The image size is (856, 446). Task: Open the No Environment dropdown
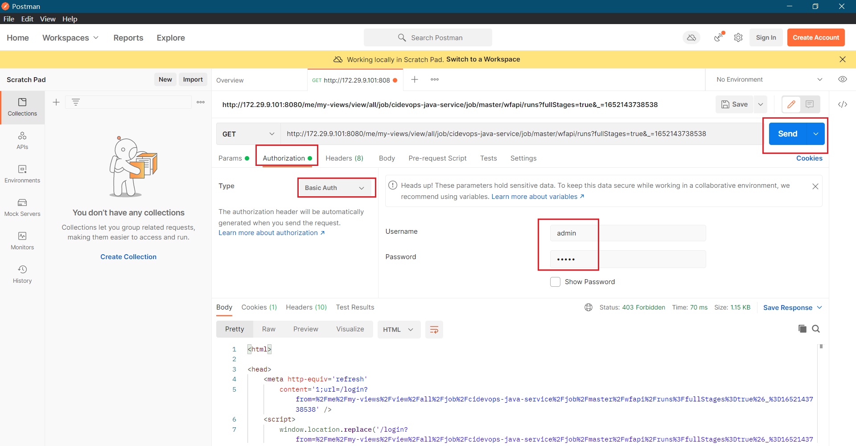pyautogui.click(x=769, y=79)
